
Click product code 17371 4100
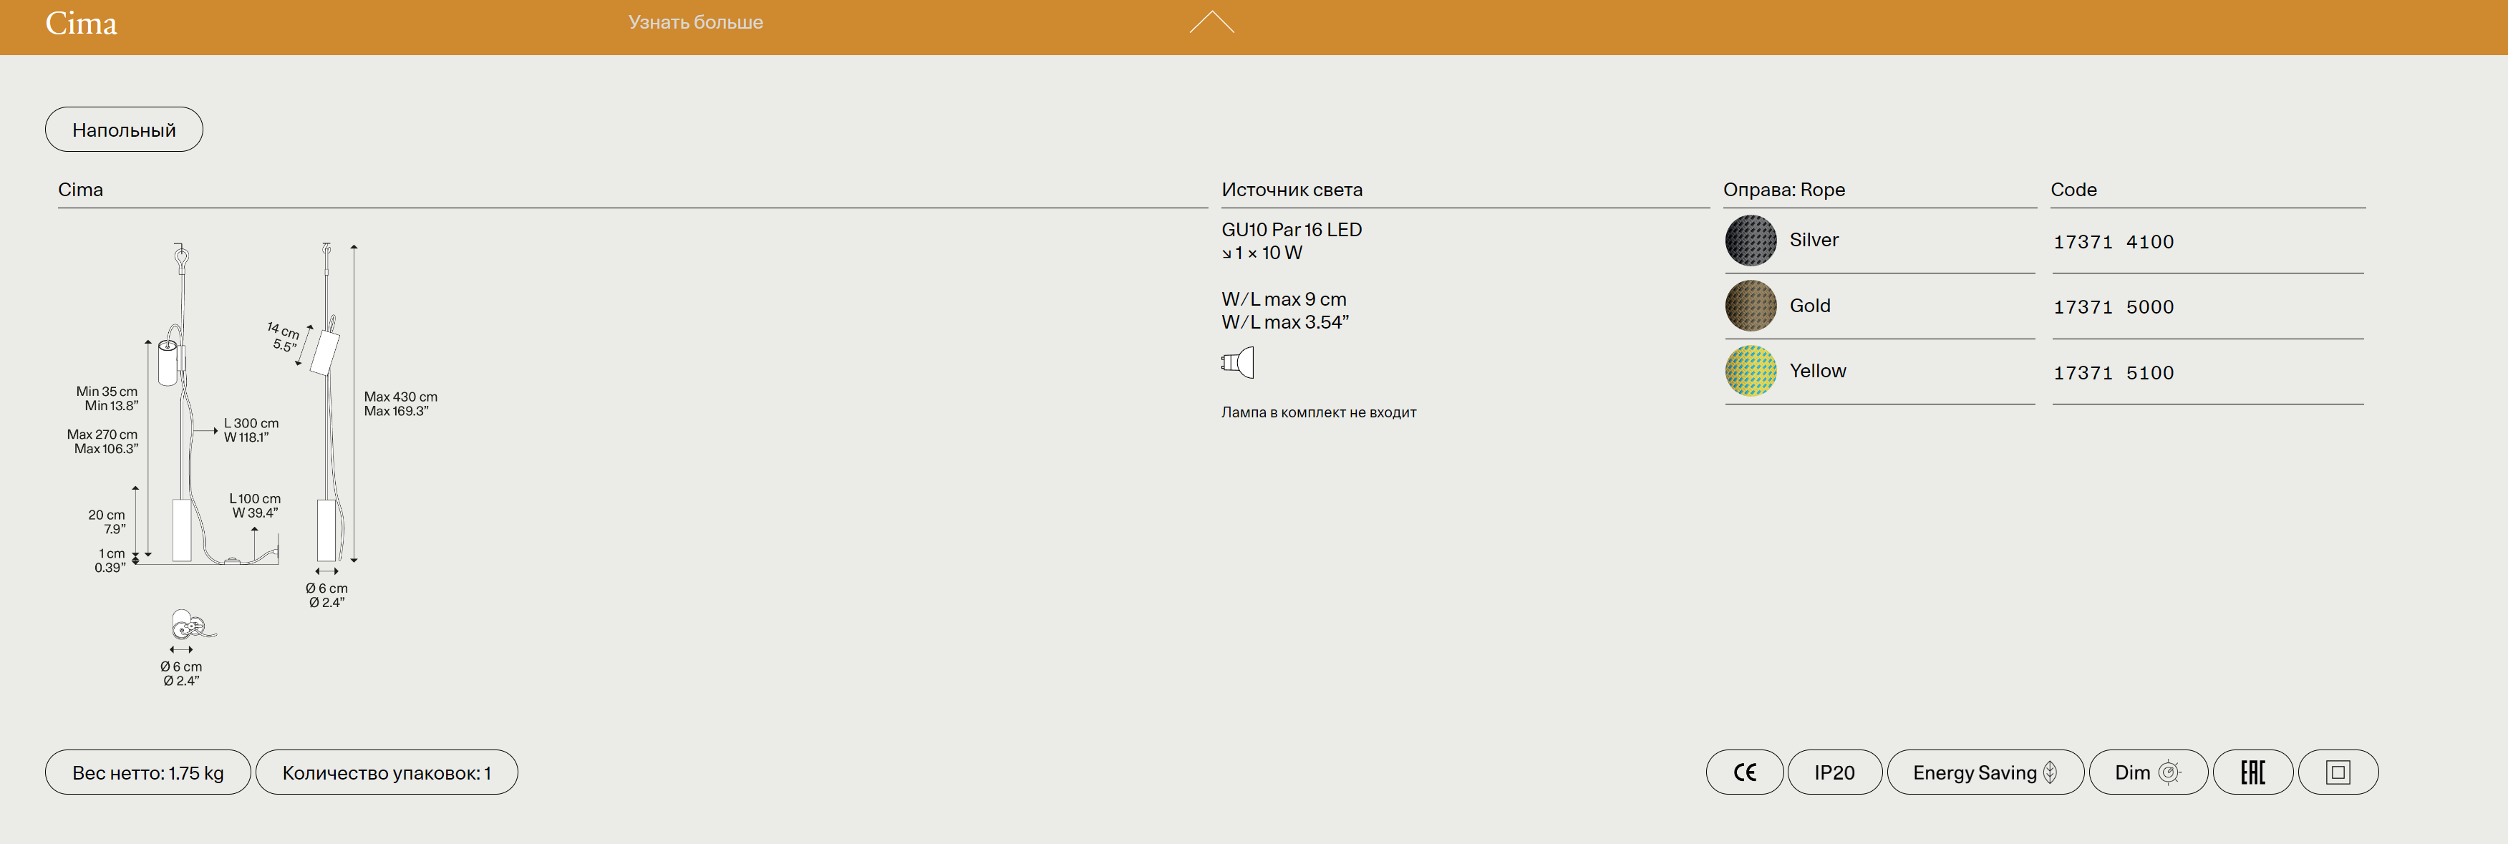(2113, 241)
